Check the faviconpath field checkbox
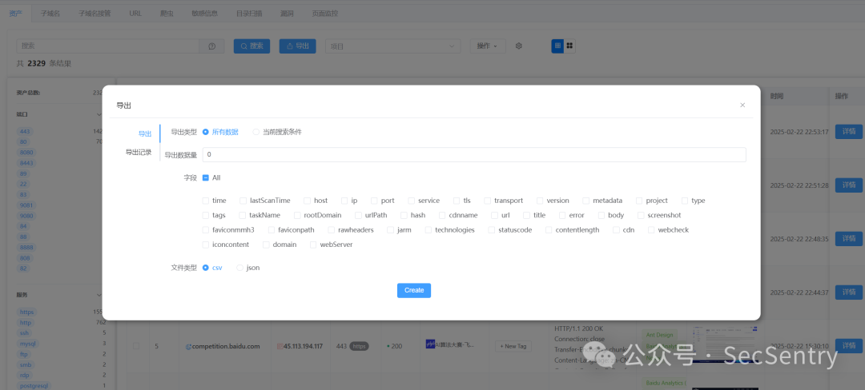Image resolution: width=865 pixels, height=390 pixels. 272,230
